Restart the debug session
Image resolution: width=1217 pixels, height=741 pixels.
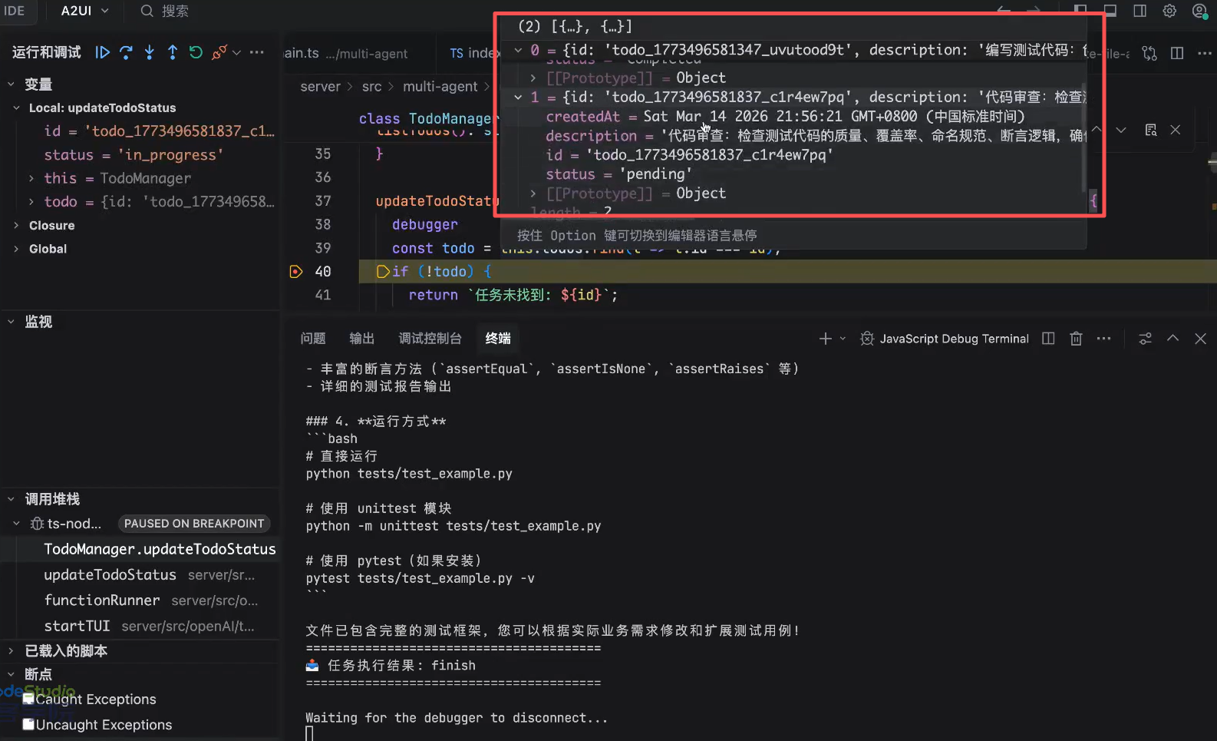[x=196, y=52]
